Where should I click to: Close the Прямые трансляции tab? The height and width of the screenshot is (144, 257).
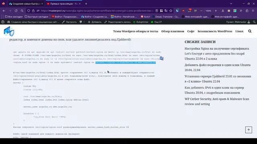(x=80, y=4)
